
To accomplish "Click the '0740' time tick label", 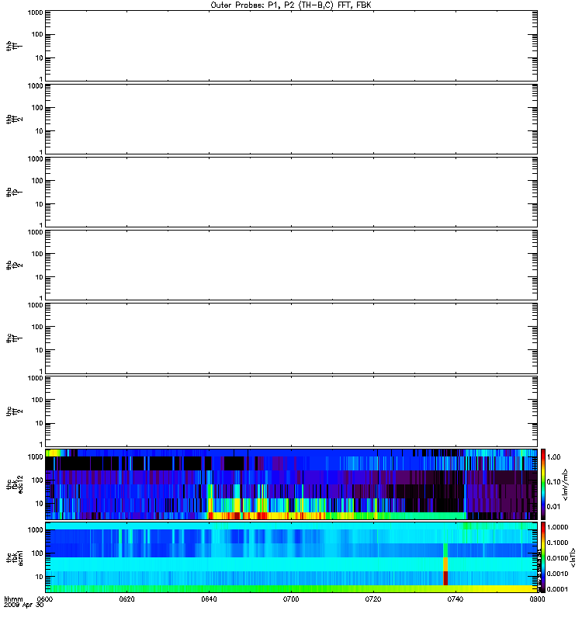I will point(456,599).
